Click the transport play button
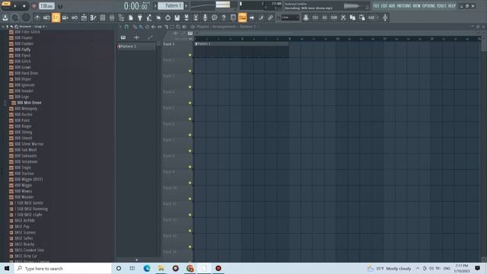The height and width of the screenshot is (274, 487). pyautogui.click(x=15, y=6)
